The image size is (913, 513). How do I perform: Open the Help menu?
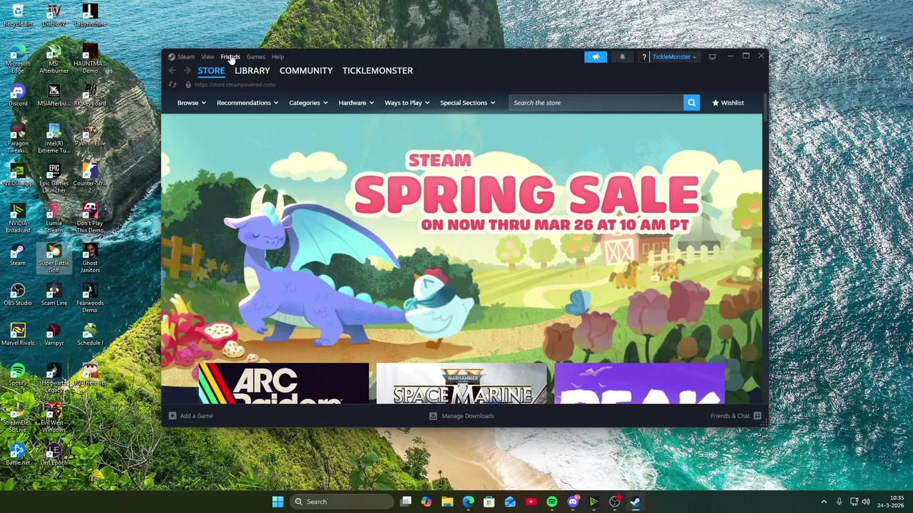(x=277, y=57)
